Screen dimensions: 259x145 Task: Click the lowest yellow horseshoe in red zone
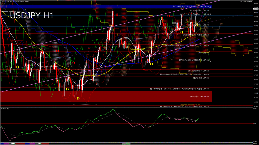tap(78, 98)
